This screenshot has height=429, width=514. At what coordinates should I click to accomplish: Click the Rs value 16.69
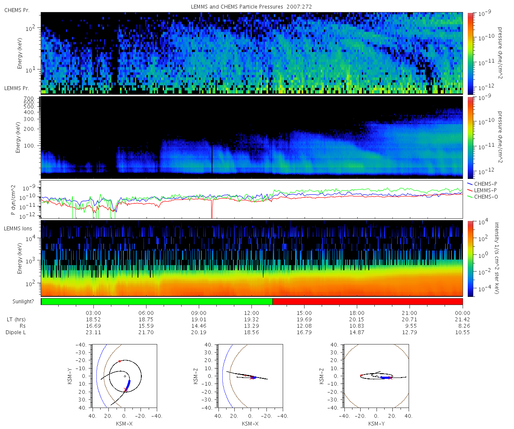[93, 326]
